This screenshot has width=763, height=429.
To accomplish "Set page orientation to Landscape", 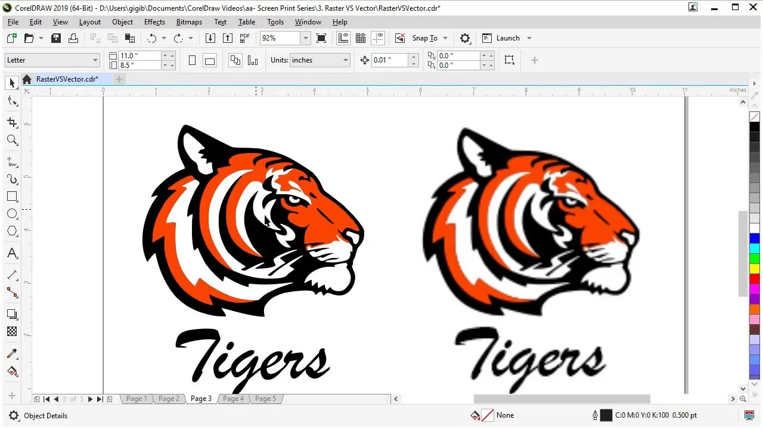I will [x=209, y=60].
